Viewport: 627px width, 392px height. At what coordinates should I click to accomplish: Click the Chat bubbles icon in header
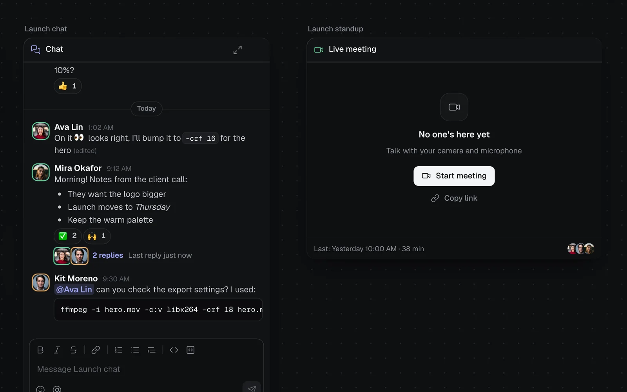coord(36,49)
